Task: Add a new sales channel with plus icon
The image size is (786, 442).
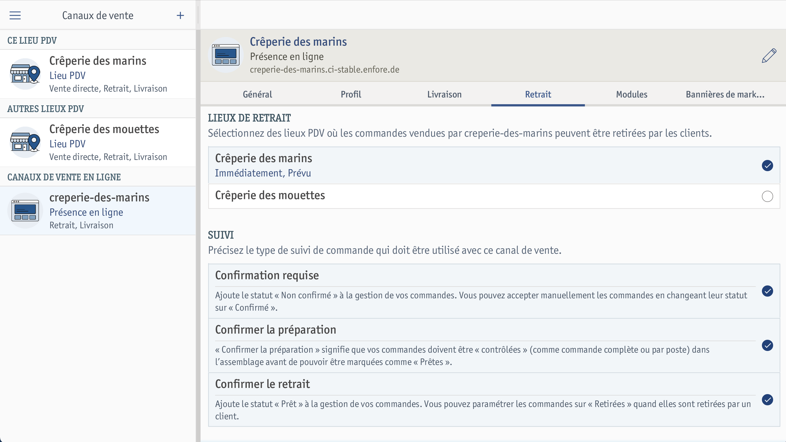Action: tap(180, 15)
